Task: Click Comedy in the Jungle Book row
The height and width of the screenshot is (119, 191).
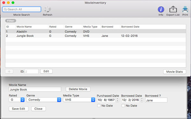Action: tap(71, 36)
